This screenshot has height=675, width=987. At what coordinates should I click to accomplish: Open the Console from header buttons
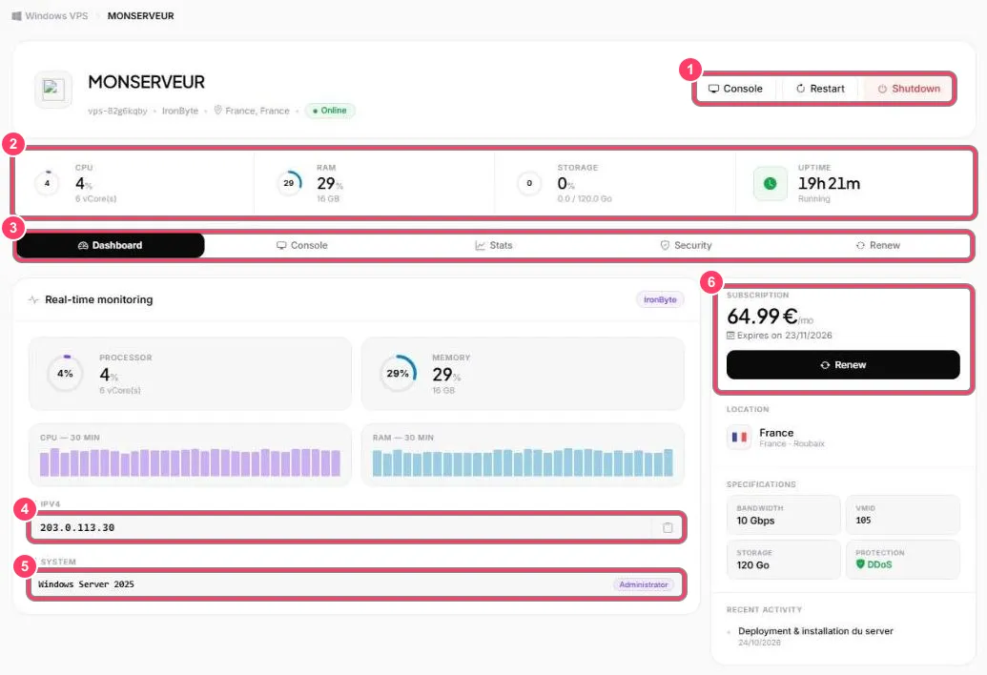[x=735, y=89]
